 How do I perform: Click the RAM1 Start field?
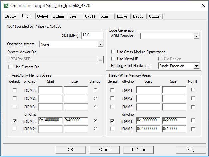coord(148,90)
